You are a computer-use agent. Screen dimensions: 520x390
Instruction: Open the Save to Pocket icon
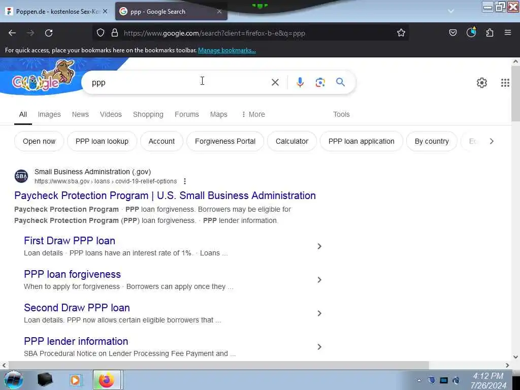(452, 32)
